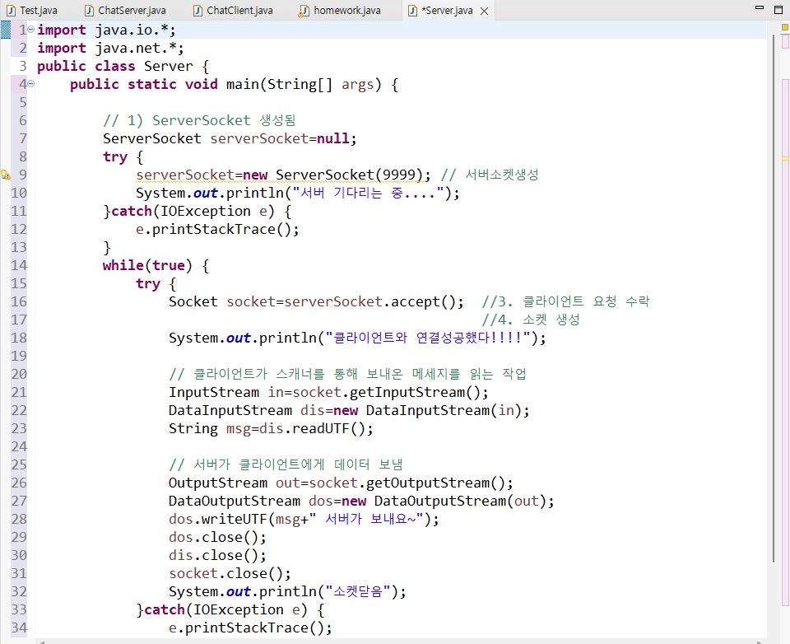Click the homework.java warning file icon
790x644 pixels.
pos(304,11)
